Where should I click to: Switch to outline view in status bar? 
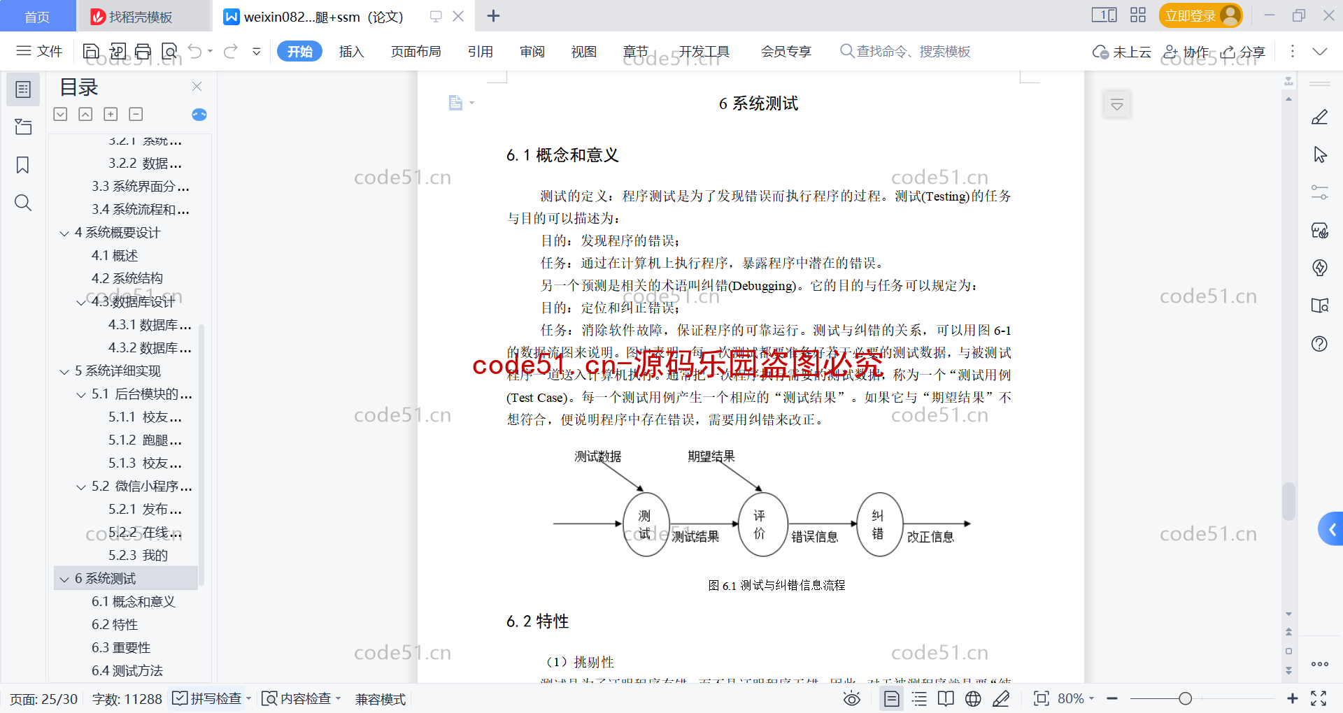pos(919,698)
